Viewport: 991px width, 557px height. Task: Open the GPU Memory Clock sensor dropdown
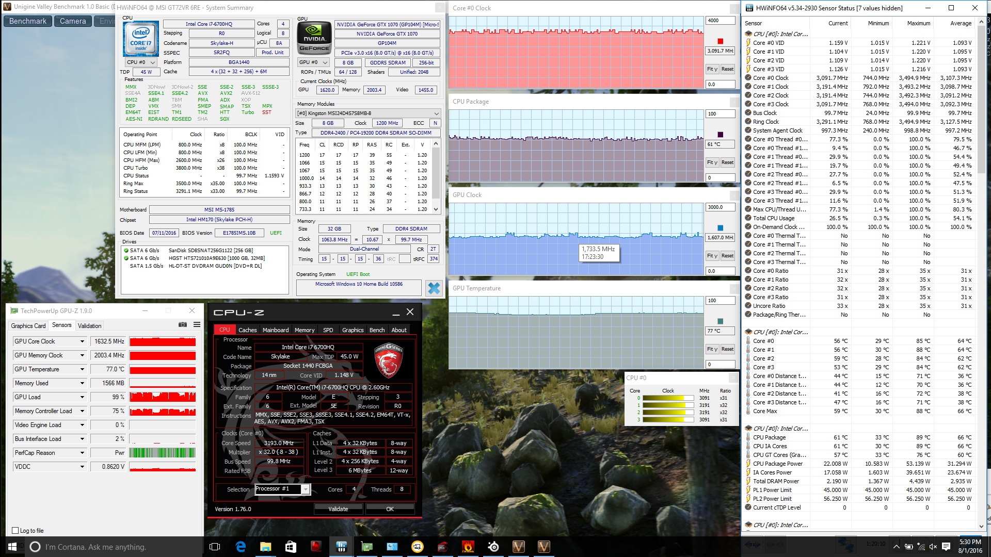82,355
